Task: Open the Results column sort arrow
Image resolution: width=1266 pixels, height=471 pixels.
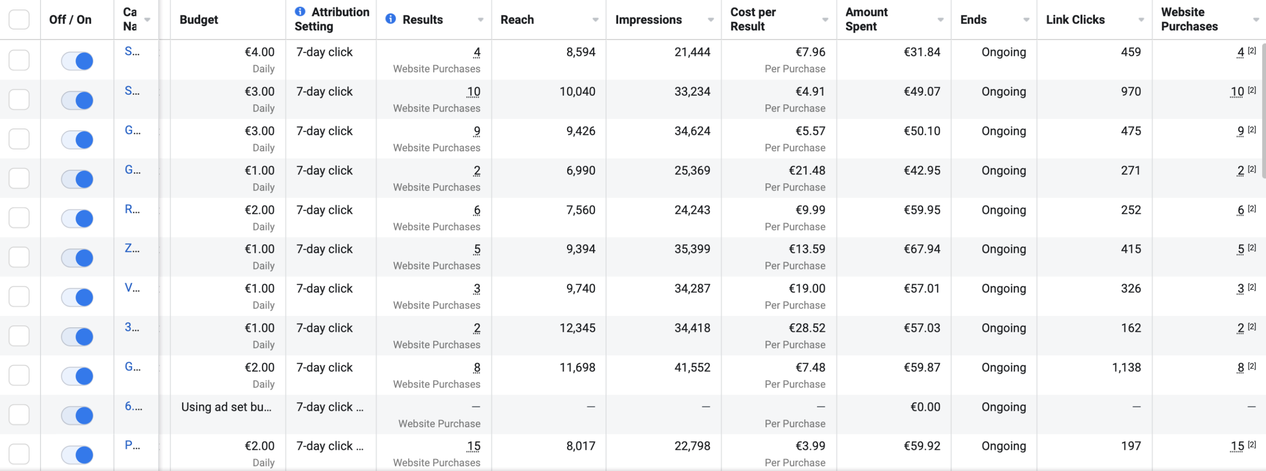Action: click(x=480, y=20)
